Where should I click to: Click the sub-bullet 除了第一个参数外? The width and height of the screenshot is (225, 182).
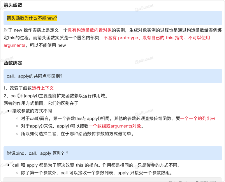coord(97,173)
